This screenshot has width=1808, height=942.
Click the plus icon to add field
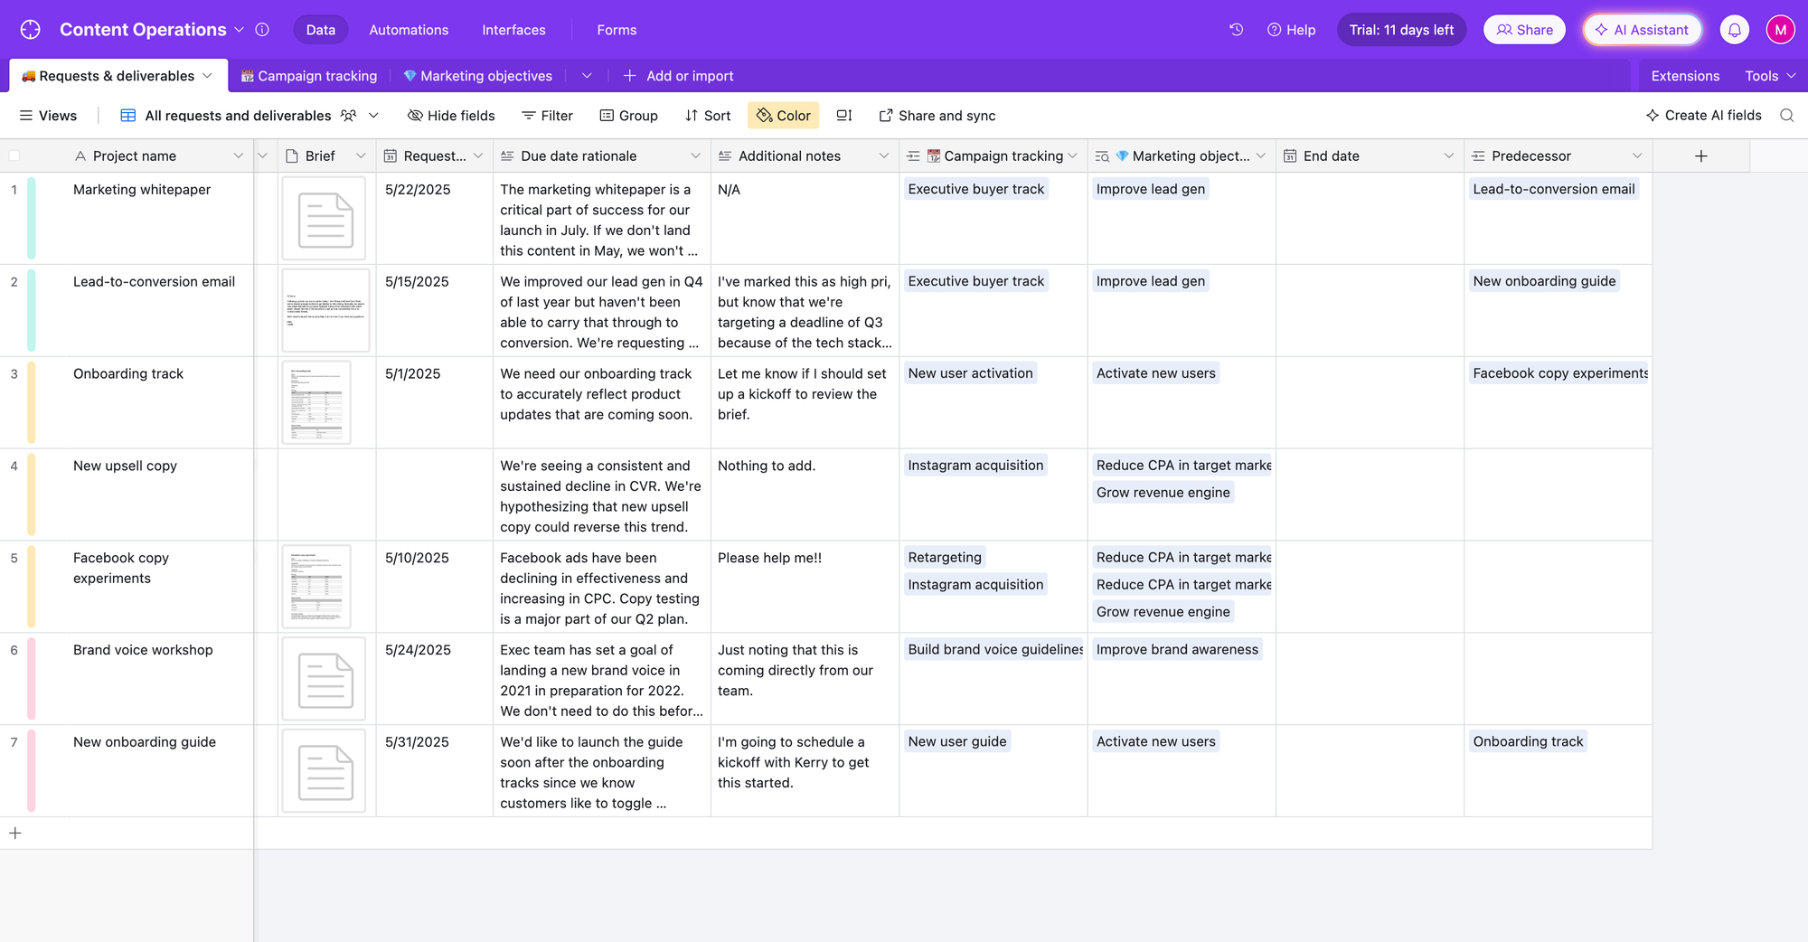point(1700,156)
